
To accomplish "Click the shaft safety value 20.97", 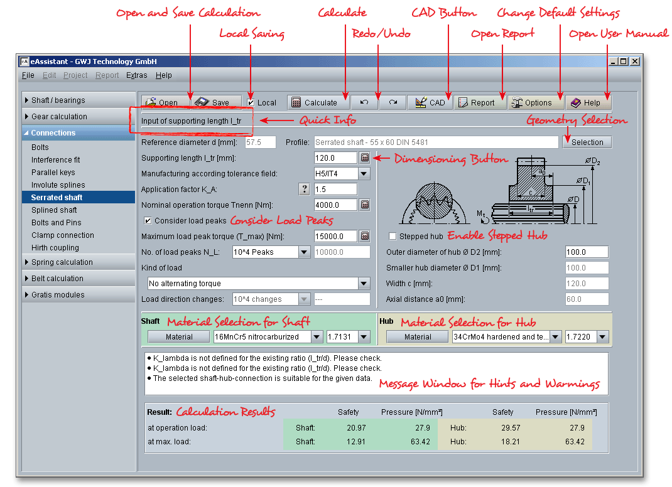I will click(356, 427).
